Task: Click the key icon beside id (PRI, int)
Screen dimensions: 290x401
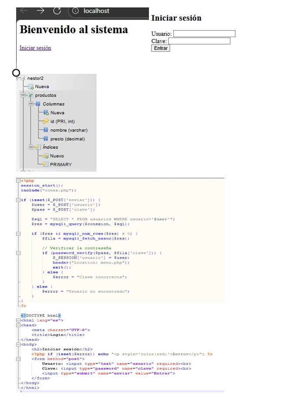Action: pyautogui.click(x=46, y=121)
